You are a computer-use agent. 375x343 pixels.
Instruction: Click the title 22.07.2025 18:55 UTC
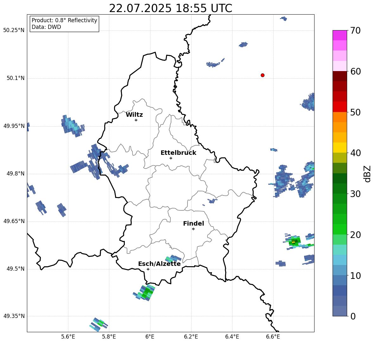170,8
